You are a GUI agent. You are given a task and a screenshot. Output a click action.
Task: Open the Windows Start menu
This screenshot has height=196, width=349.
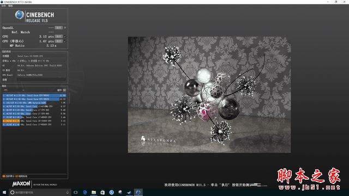tap(4, 192)
